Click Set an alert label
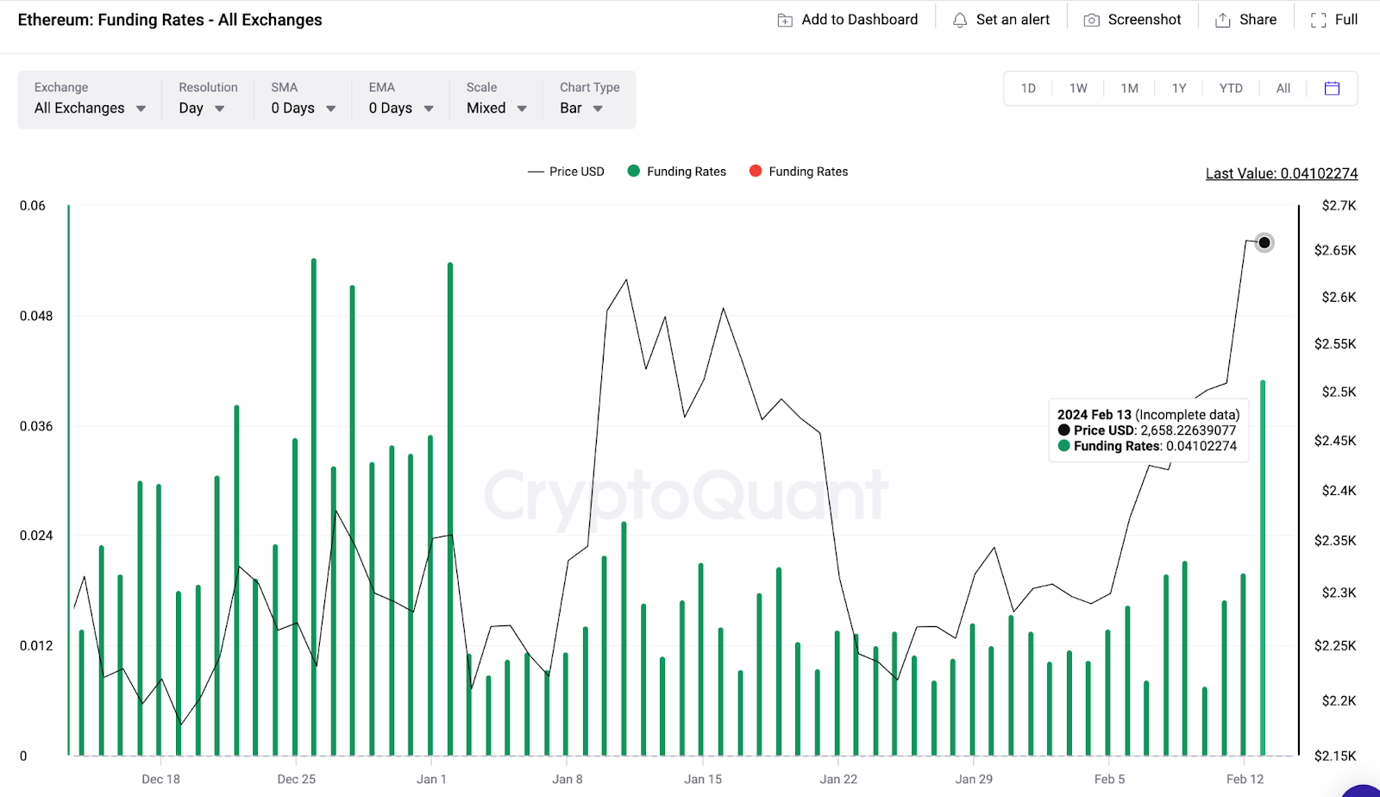The width and height of the screenshot is (1380, 797). point(1013,20)
